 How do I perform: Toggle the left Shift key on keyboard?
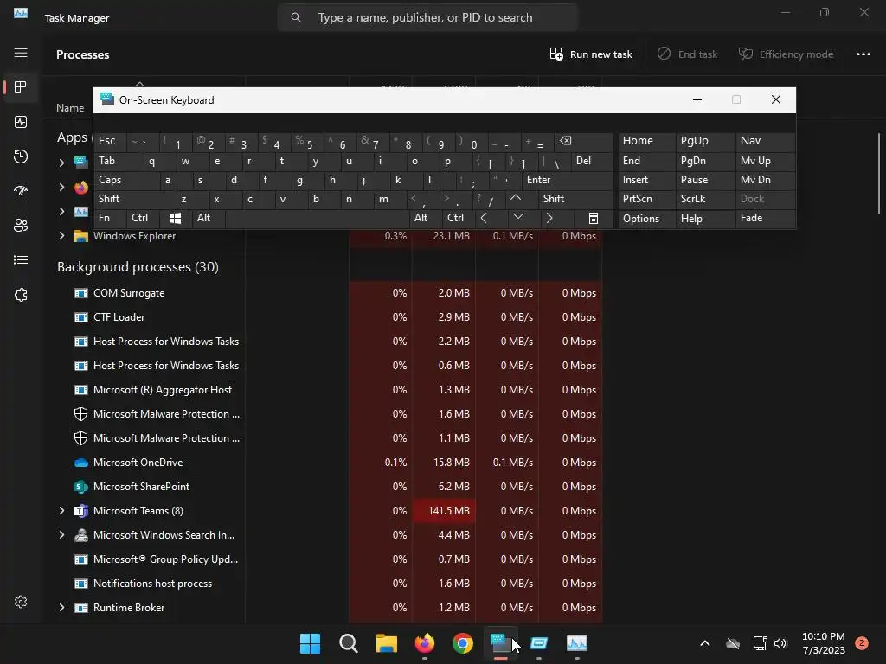pos(134,199)
